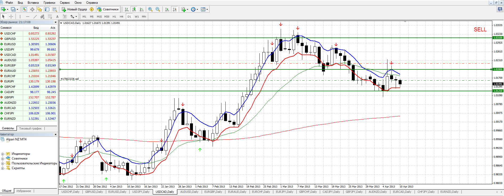
Task: Select the EURJPY row in Market Watch
Action: coord(28,81)
